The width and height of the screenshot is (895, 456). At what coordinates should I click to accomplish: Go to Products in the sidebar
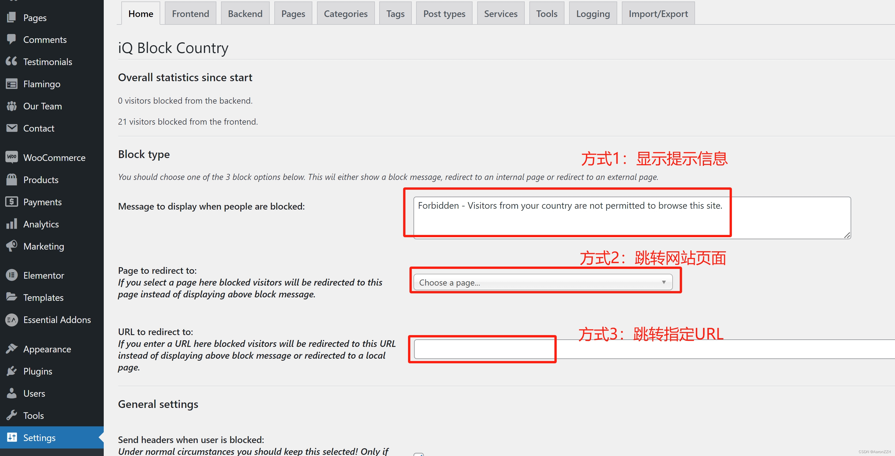(x=41, y=180)
